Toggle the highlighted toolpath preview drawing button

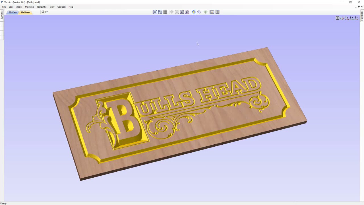coord(194,12)
